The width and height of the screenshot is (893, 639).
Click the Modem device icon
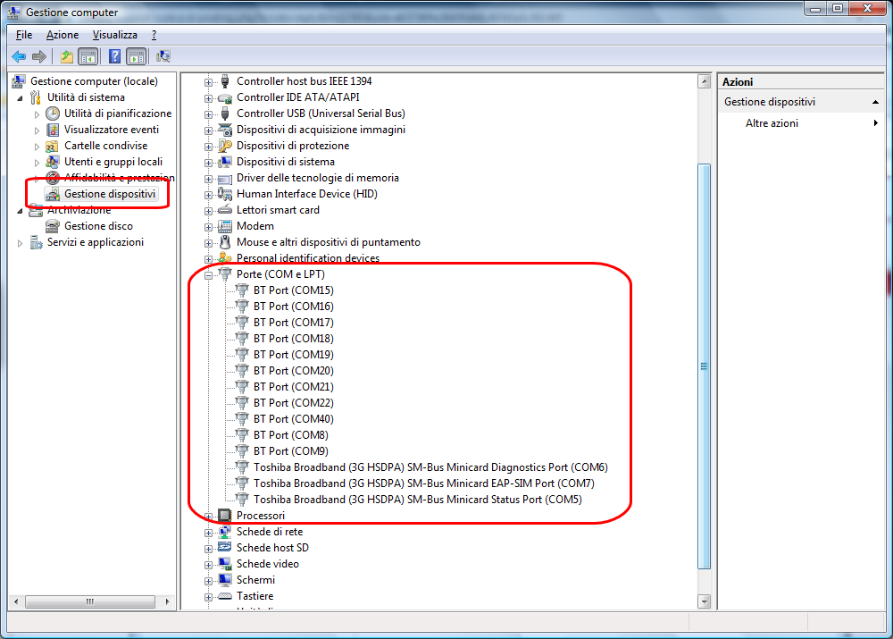(x=225, y=226)
